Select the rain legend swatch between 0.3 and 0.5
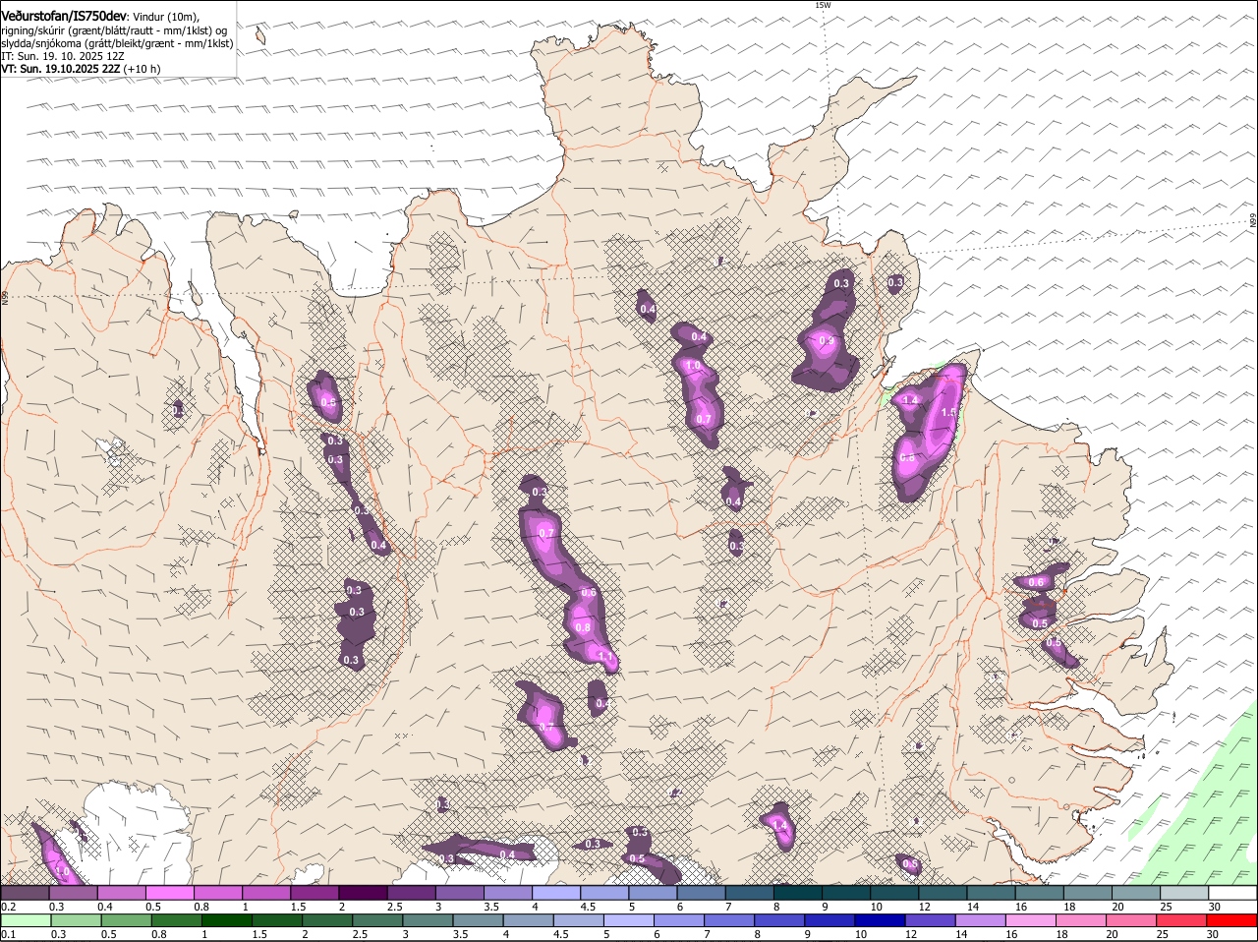 click(x=76, y=920)
